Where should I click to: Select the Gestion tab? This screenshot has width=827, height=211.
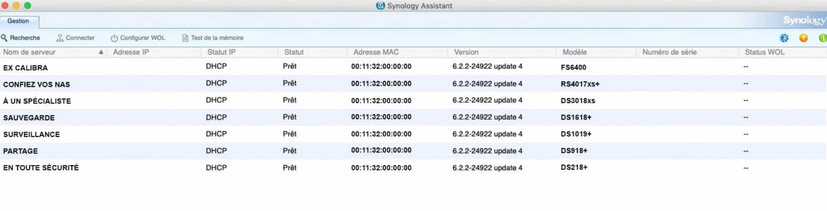click(x=18, y=21)
